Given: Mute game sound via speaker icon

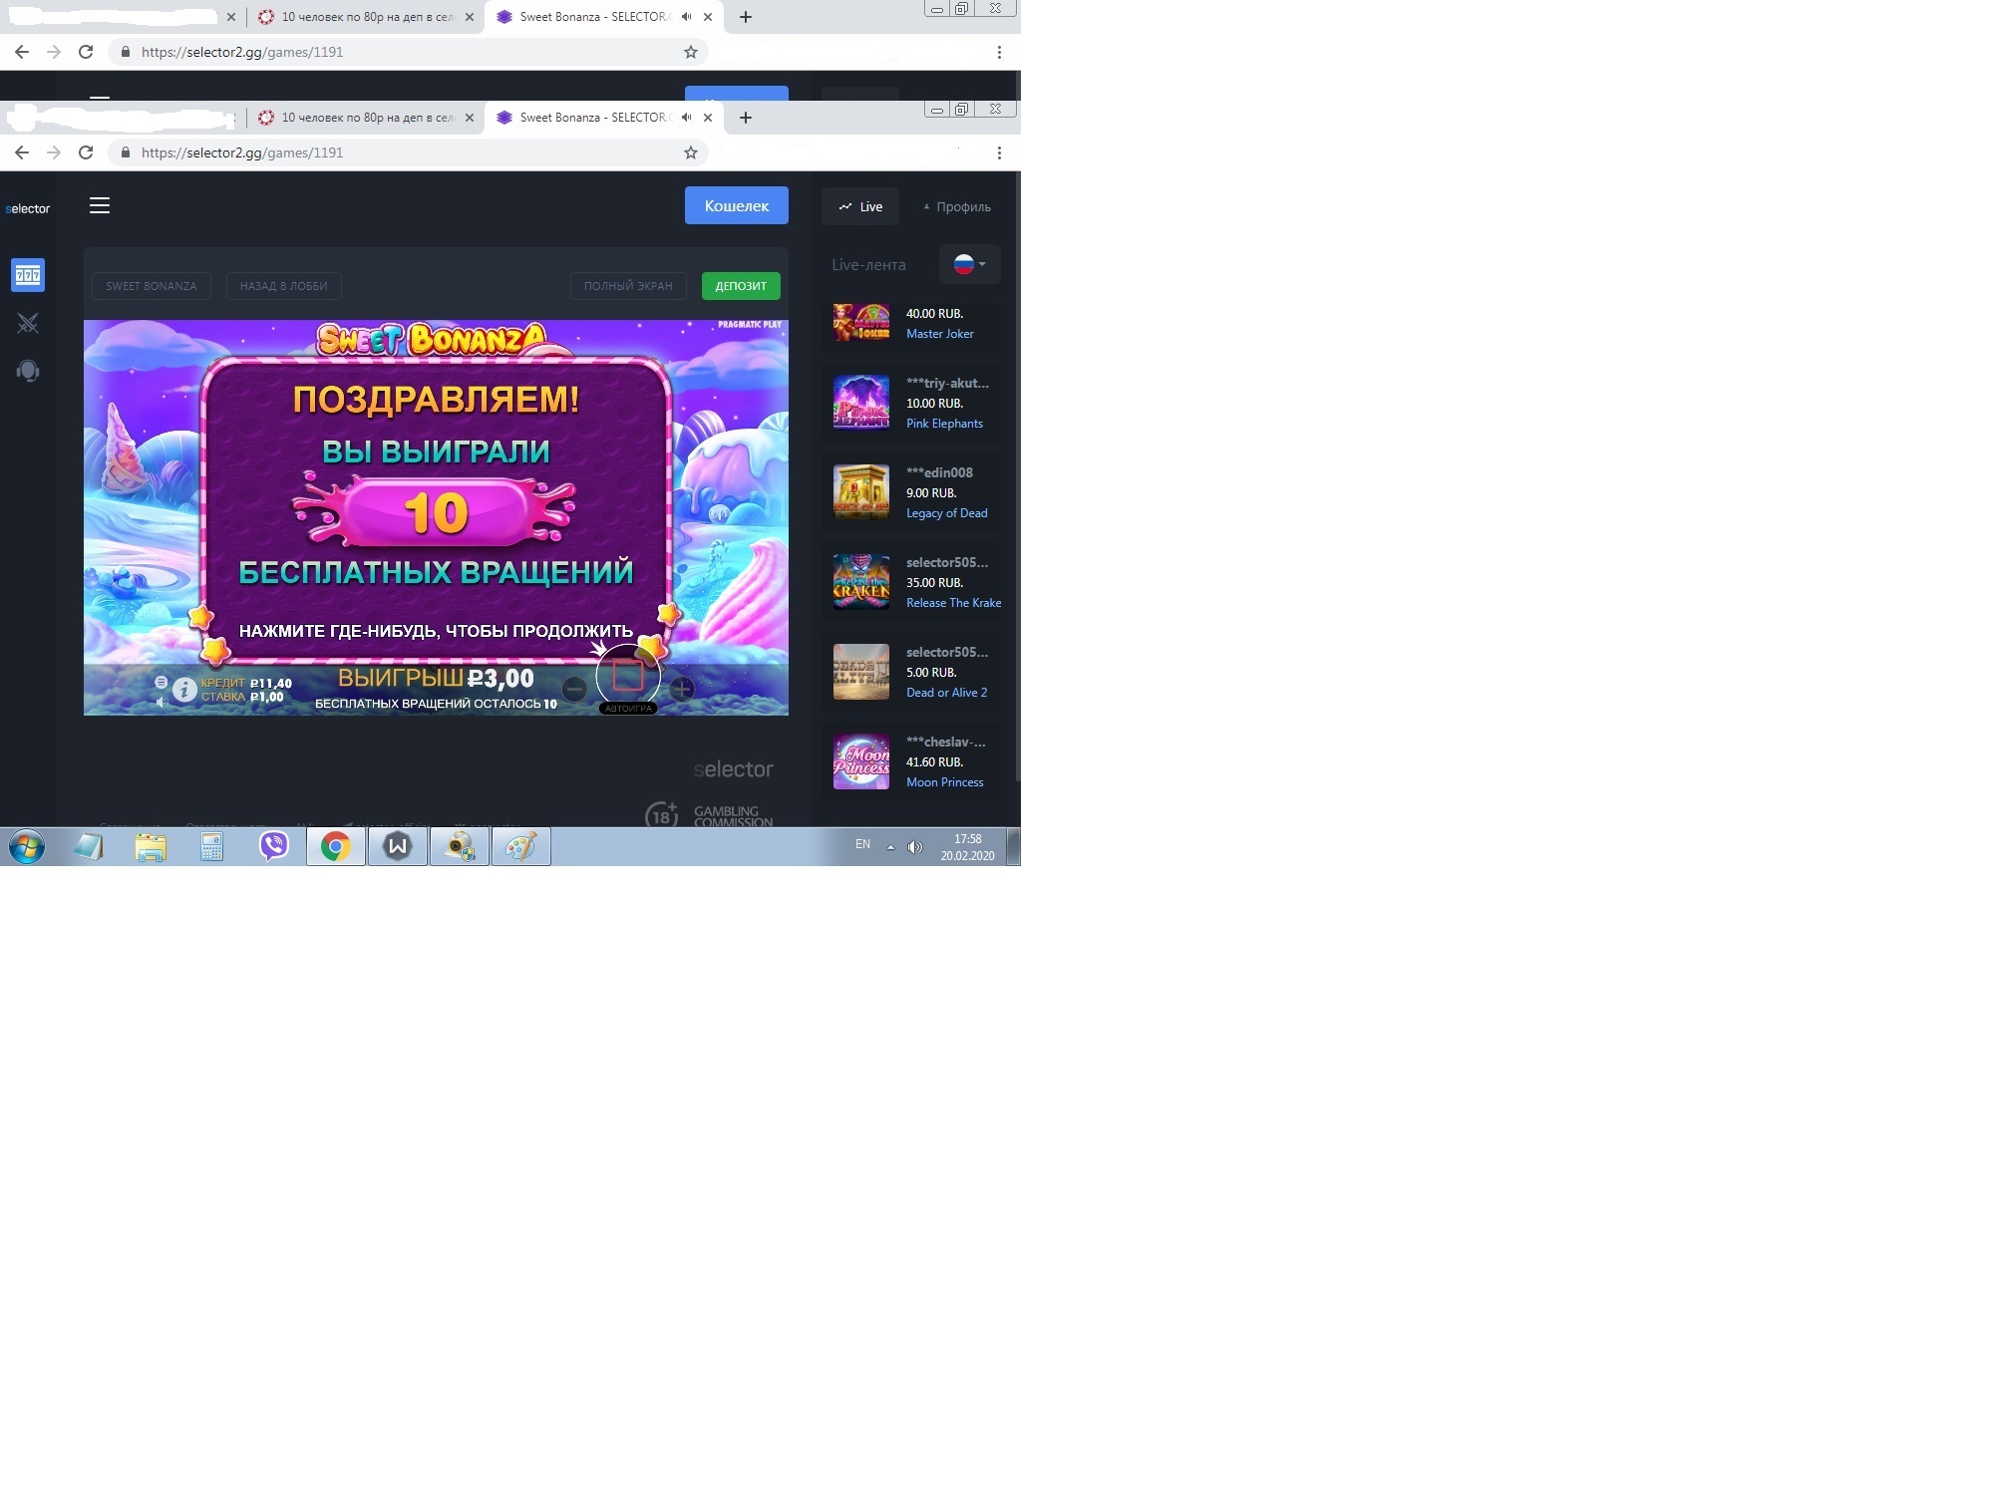Looking at the screenshot, I should [162, 702].
